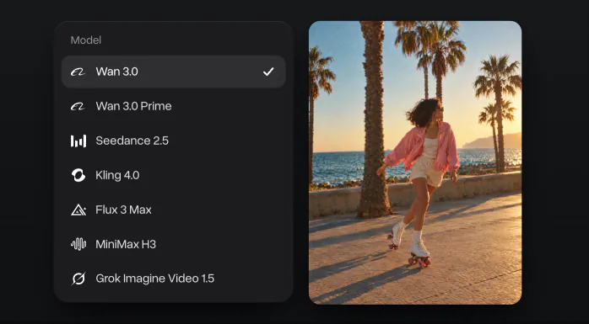Choose Wan 3.0 Prime from the list
The image size is (589, 324).
(x=174, y=106)
